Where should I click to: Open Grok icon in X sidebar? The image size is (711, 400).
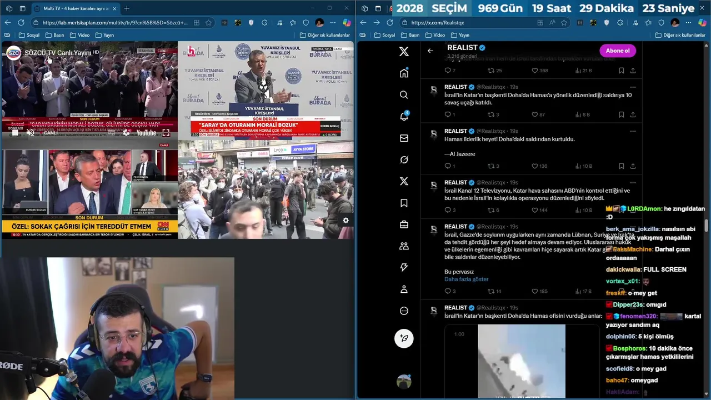point(404,159)
